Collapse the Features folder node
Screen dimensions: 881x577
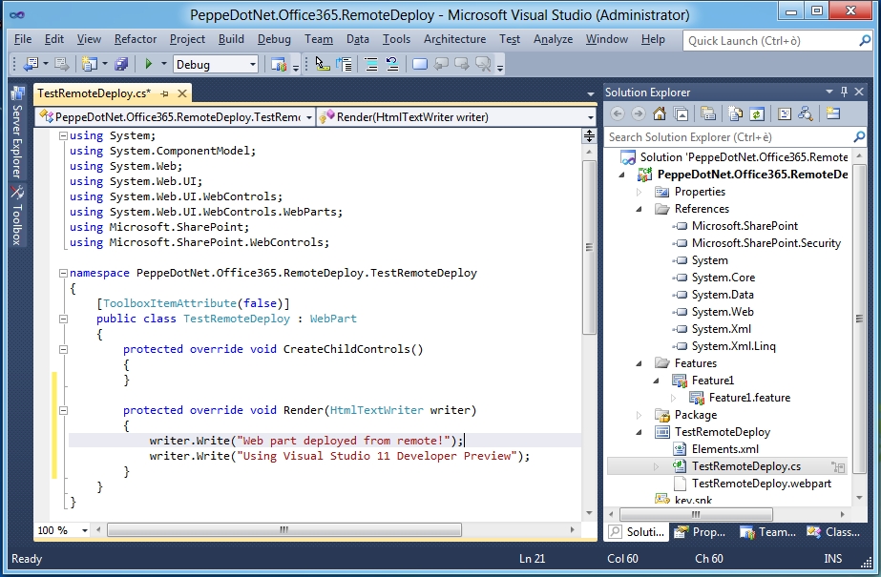pyautogui.click(x=639, y=363)
